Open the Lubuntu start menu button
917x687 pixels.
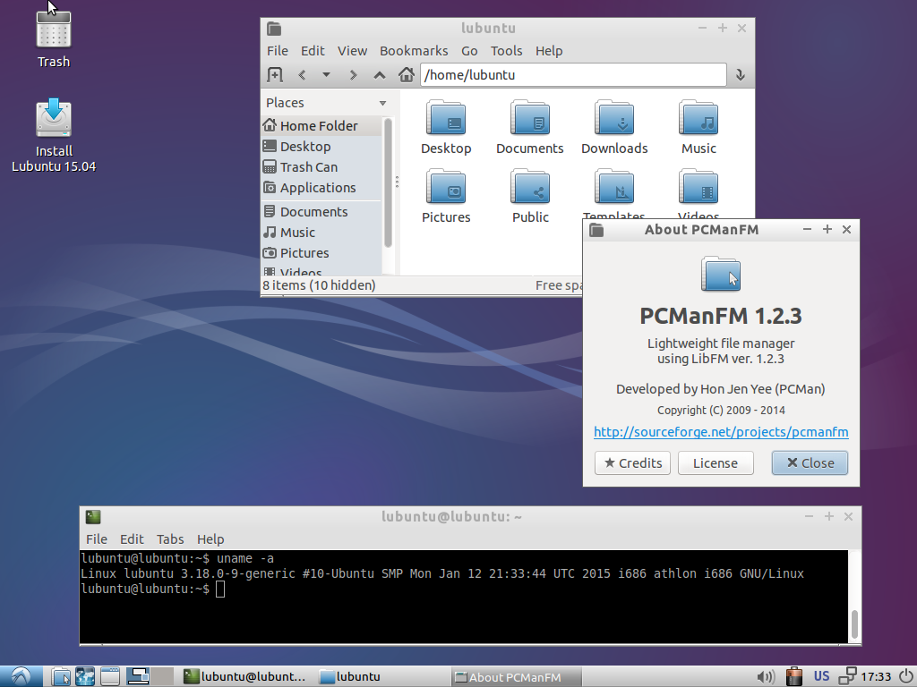click(x=21, y=676)
